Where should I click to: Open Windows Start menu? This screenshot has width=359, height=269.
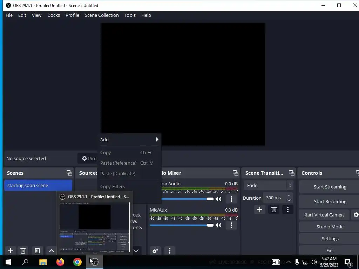tap(8, 262)
